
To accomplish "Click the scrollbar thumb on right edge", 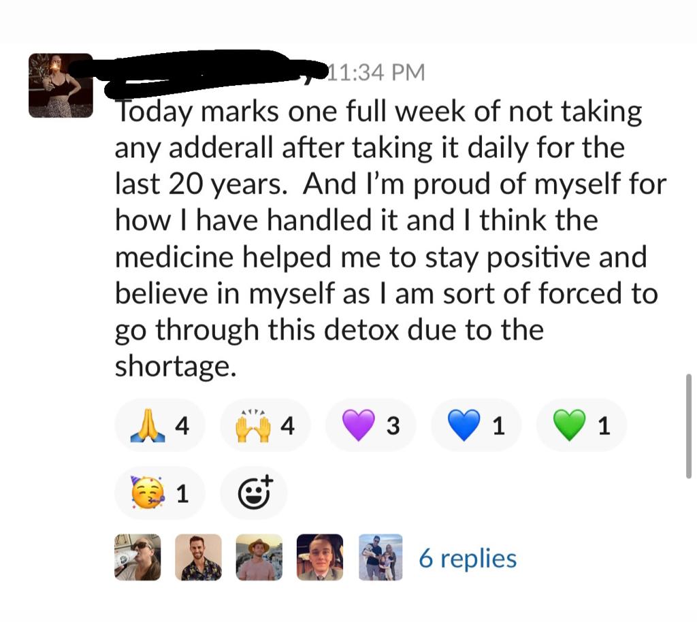I will pyautogui.click(x=689, y=425).
